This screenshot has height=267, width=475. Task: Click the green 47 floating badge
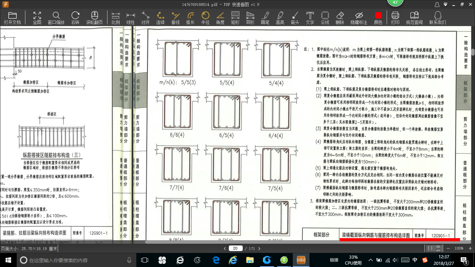(x=395, y=2)
